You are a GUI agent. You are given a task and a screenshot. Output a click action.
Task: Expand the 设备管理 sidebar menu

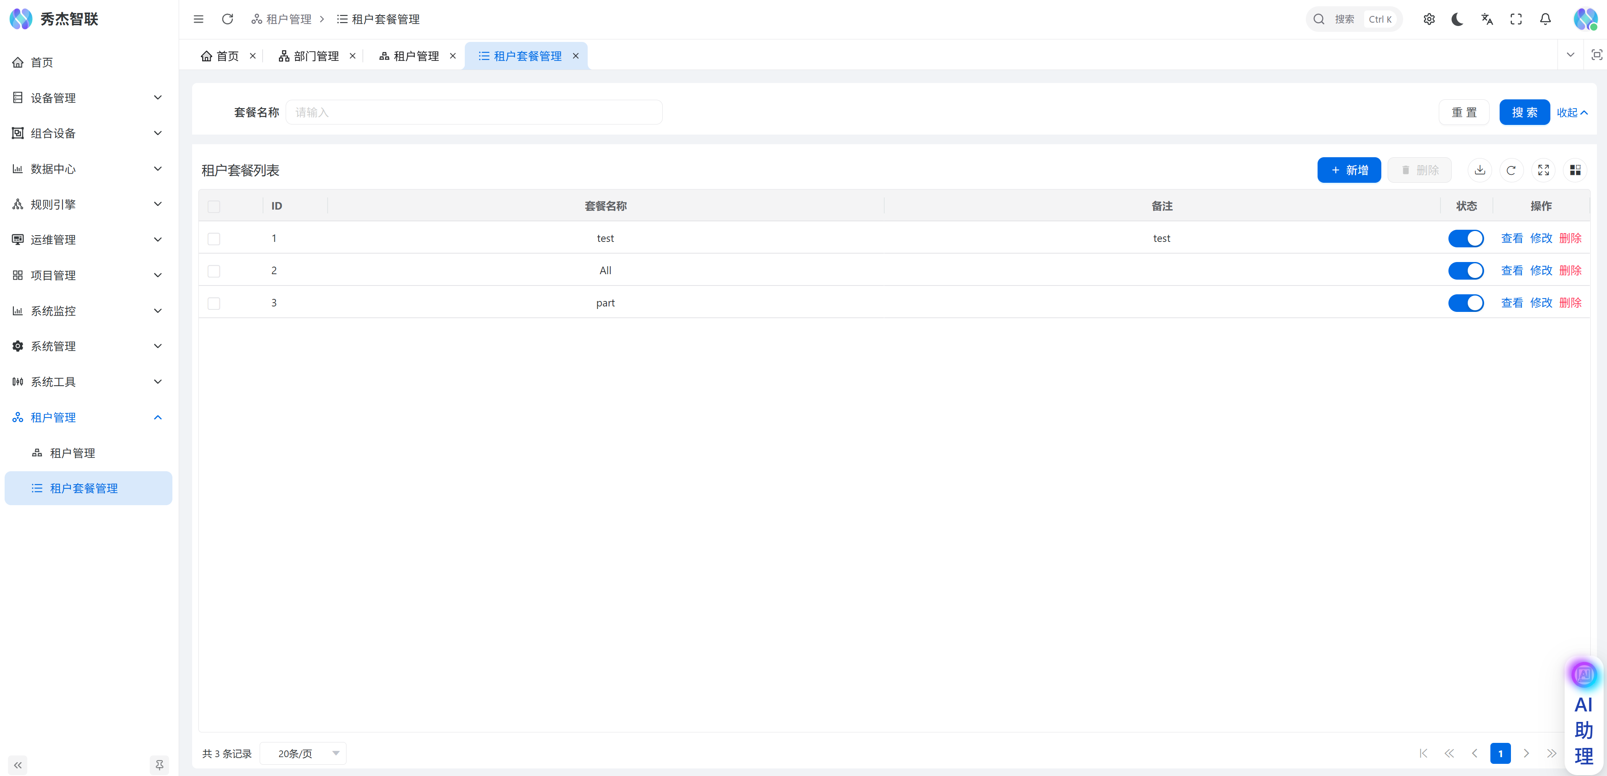[x=87, y=98]
